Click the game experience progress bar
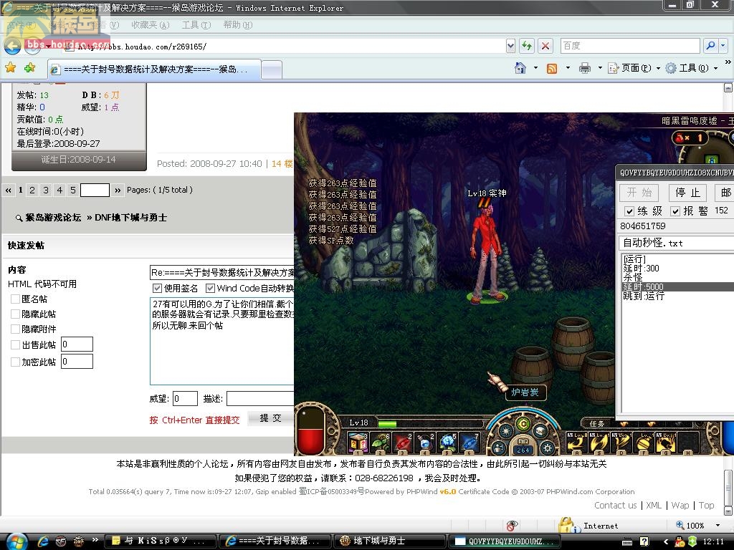 coord(431,424)
